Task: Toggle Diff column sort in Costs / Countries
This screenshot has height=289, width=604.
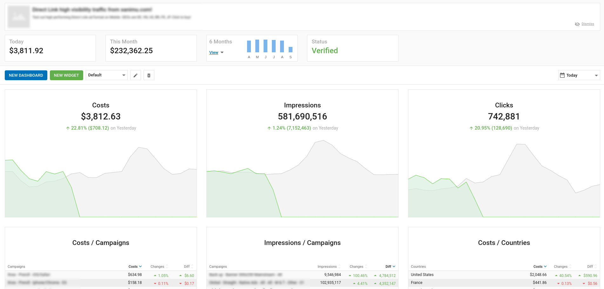Action: [596, 267]
